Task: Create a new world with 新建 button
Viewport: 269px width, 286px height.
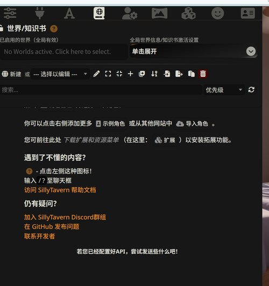Action: [x=11, y=74]
